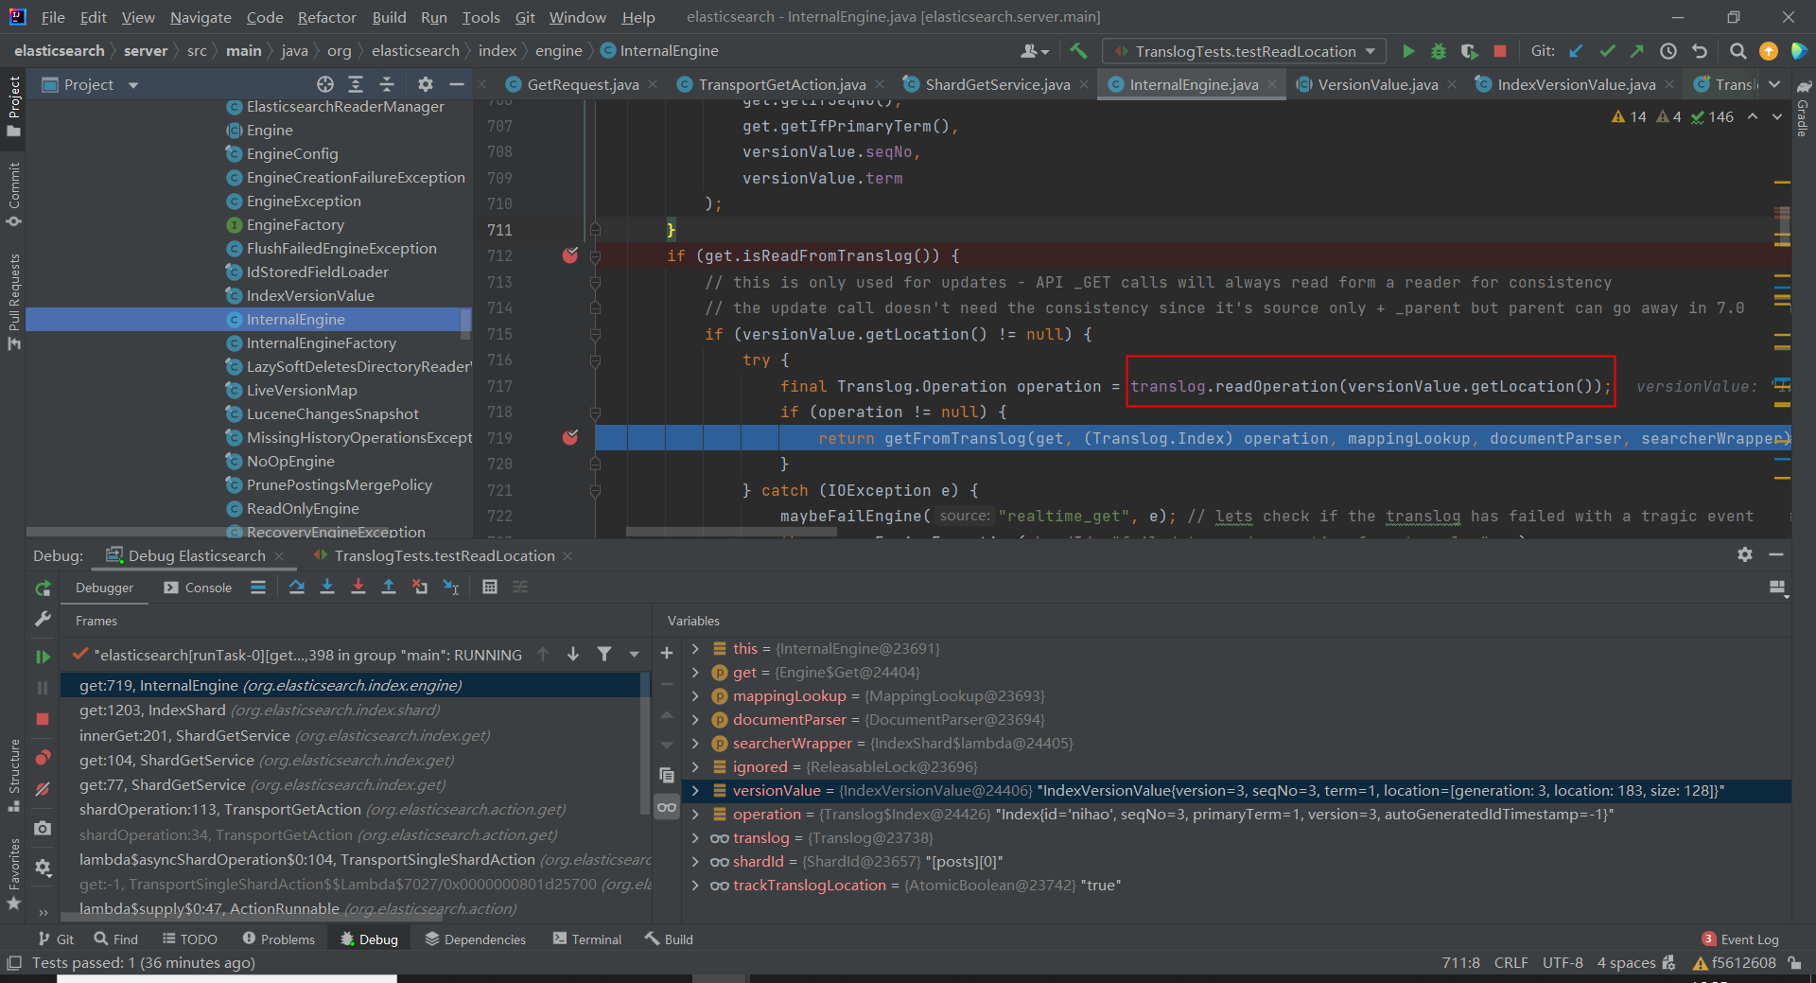Image resolution: width=1816 pixels, height=983 pixels.
Task: Open the Terminal tool window button
Action: (587, 939)
